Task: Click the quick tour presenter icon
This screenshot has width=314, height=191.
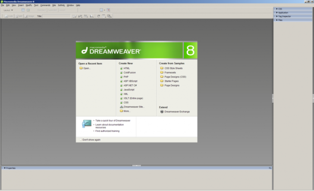Action: click(87, 124)
